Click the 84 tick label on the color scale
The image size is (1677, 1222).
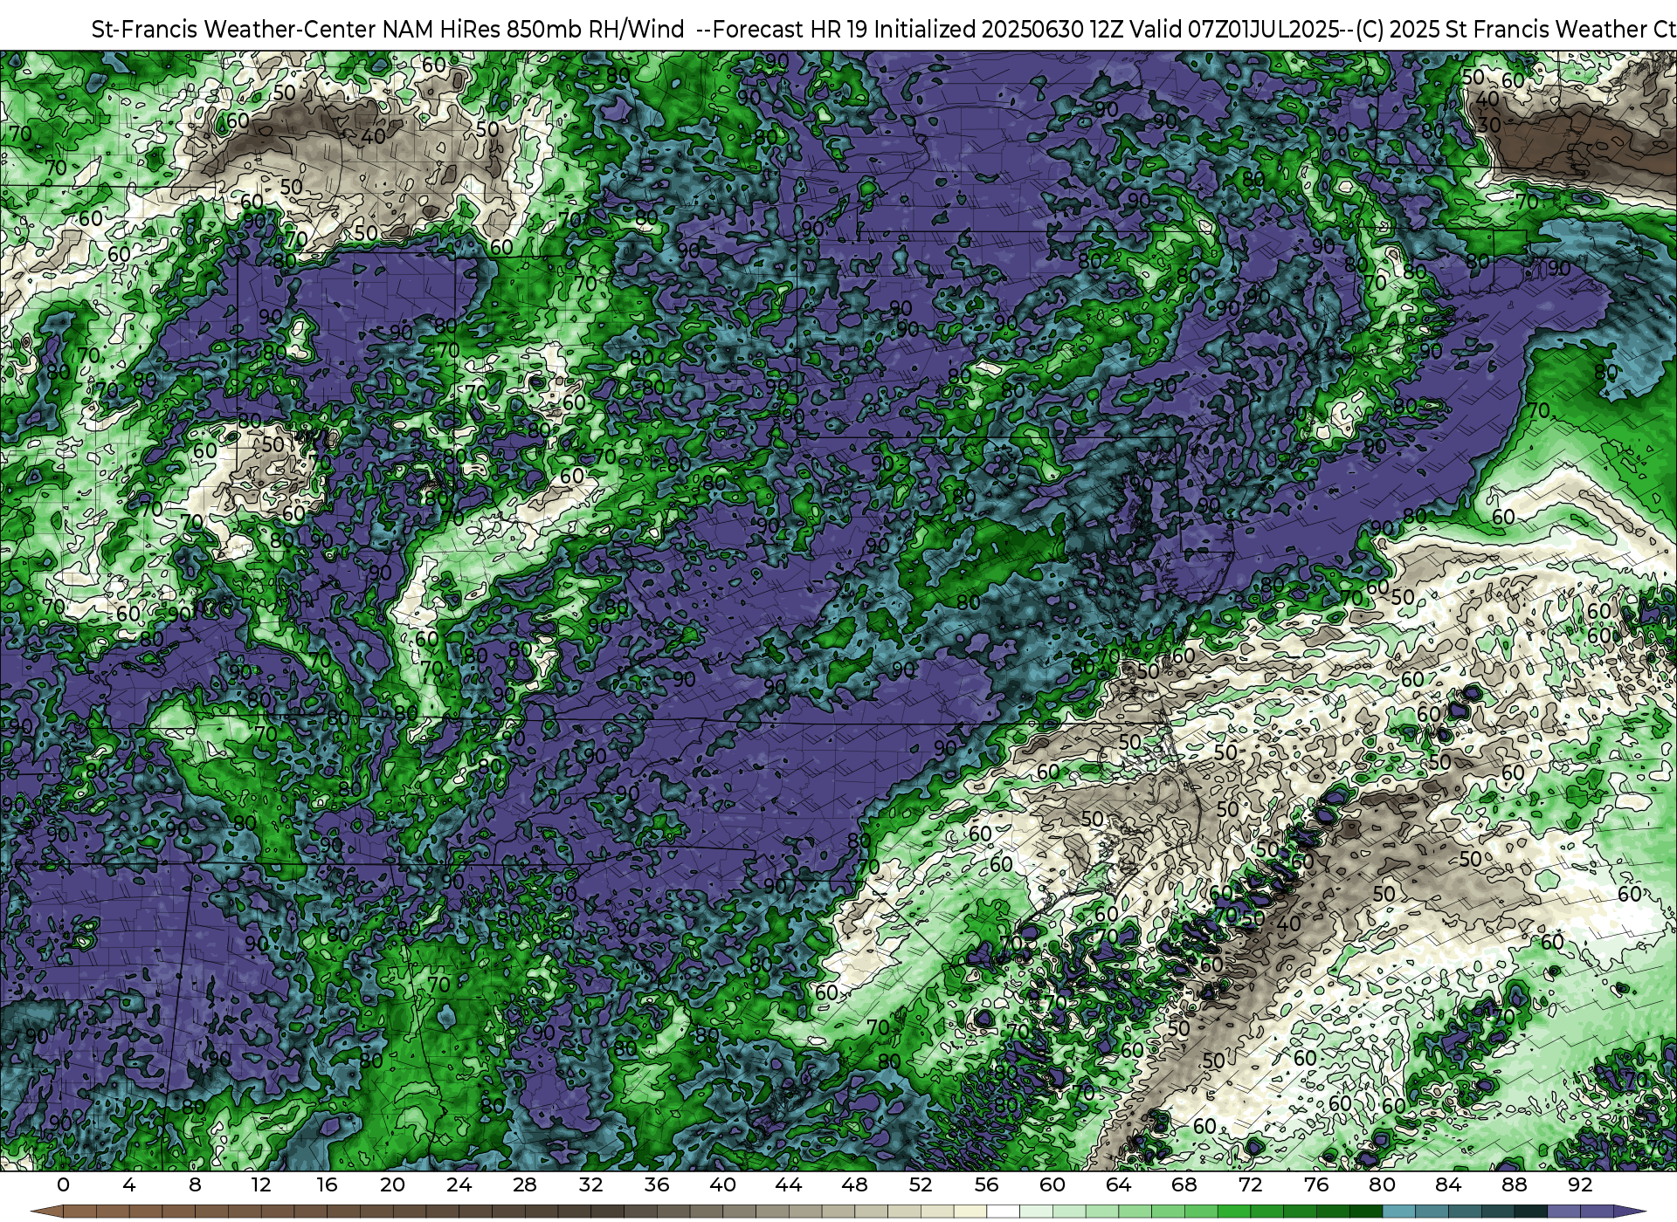(x=1448, y=1184)
